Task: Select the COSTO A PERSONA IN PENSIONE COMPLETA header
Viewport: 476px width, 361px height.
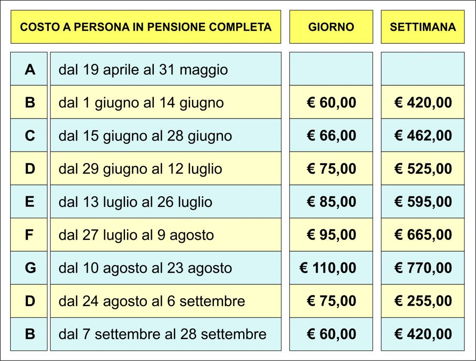Action: point(145,27)
